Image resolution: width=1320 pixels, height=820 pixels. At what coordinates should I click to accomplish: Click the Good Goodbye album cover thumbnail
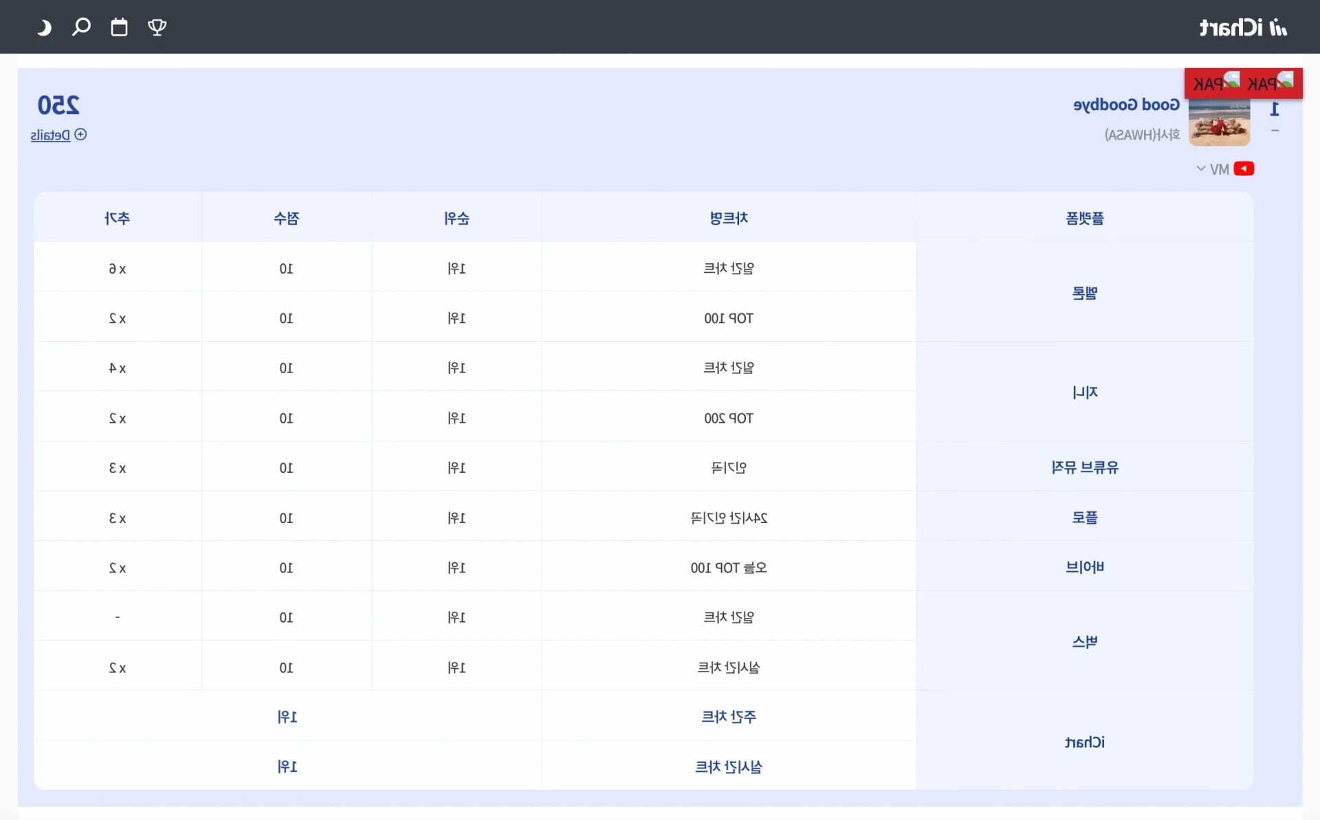pyautogui.click(x=1219, y=122)
